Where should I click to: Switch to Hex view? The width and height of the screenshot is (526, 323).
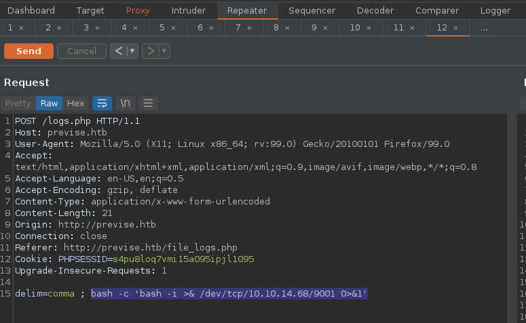(x=75, y=104)
